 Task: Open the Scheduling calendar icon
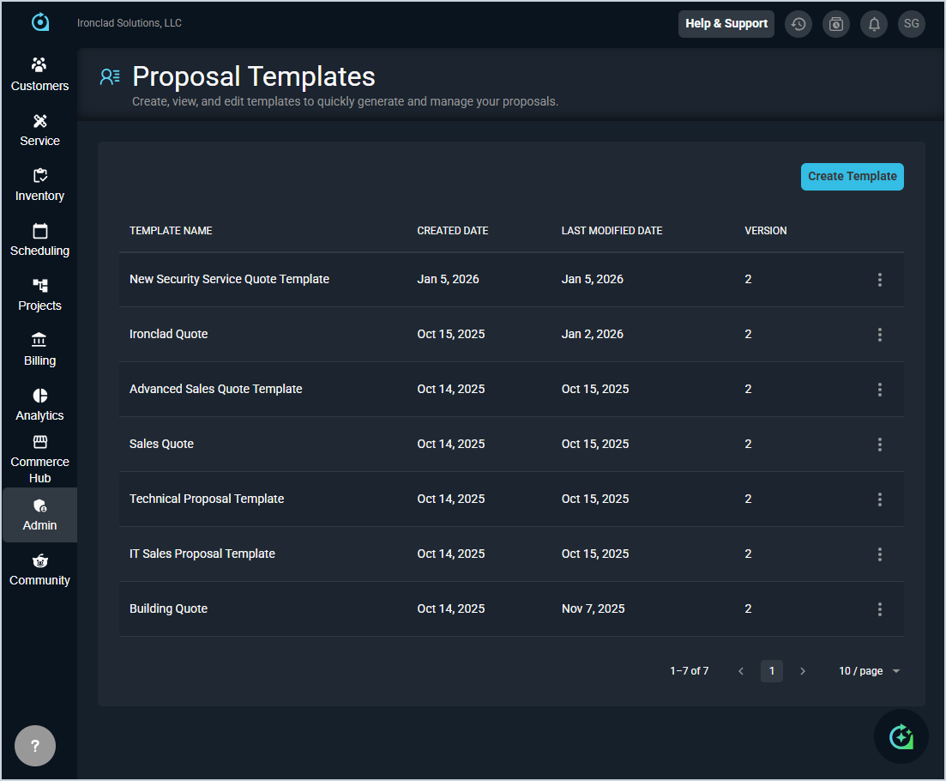click(39, 231)
